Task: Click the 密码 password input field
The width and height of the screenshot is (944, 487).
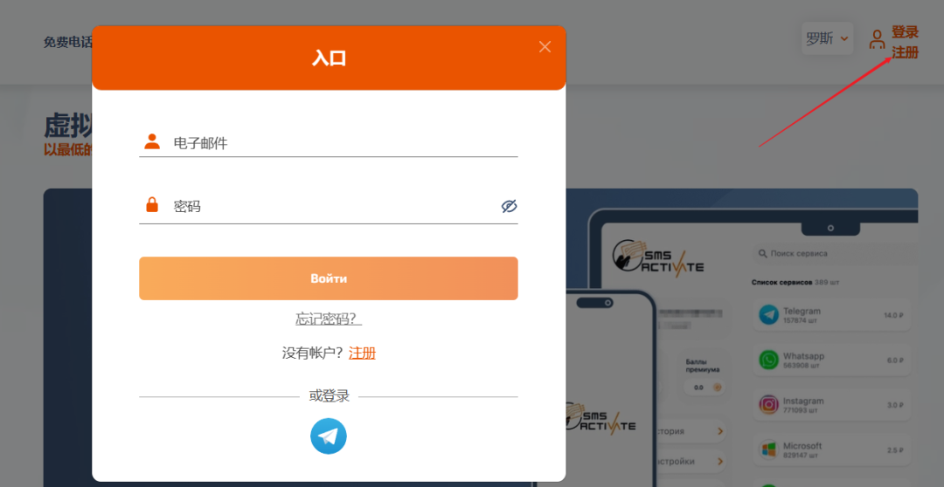Action: pos(328,206)
